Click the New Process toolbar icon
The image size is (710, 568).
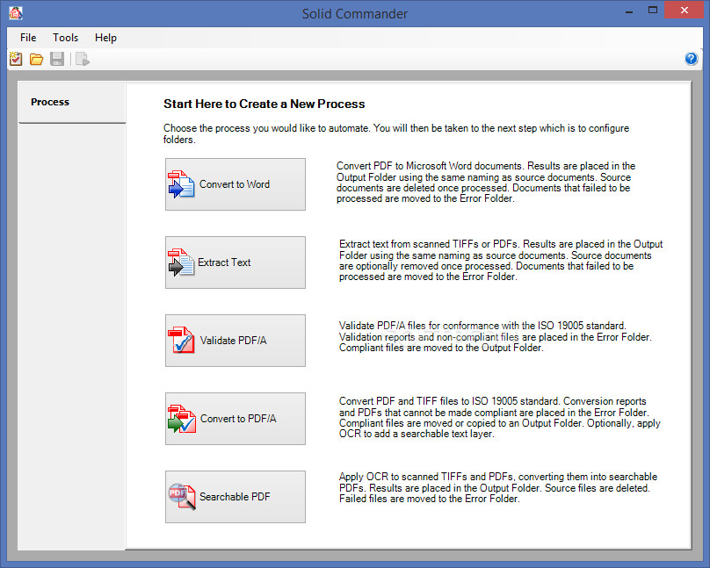coord(16,59)
